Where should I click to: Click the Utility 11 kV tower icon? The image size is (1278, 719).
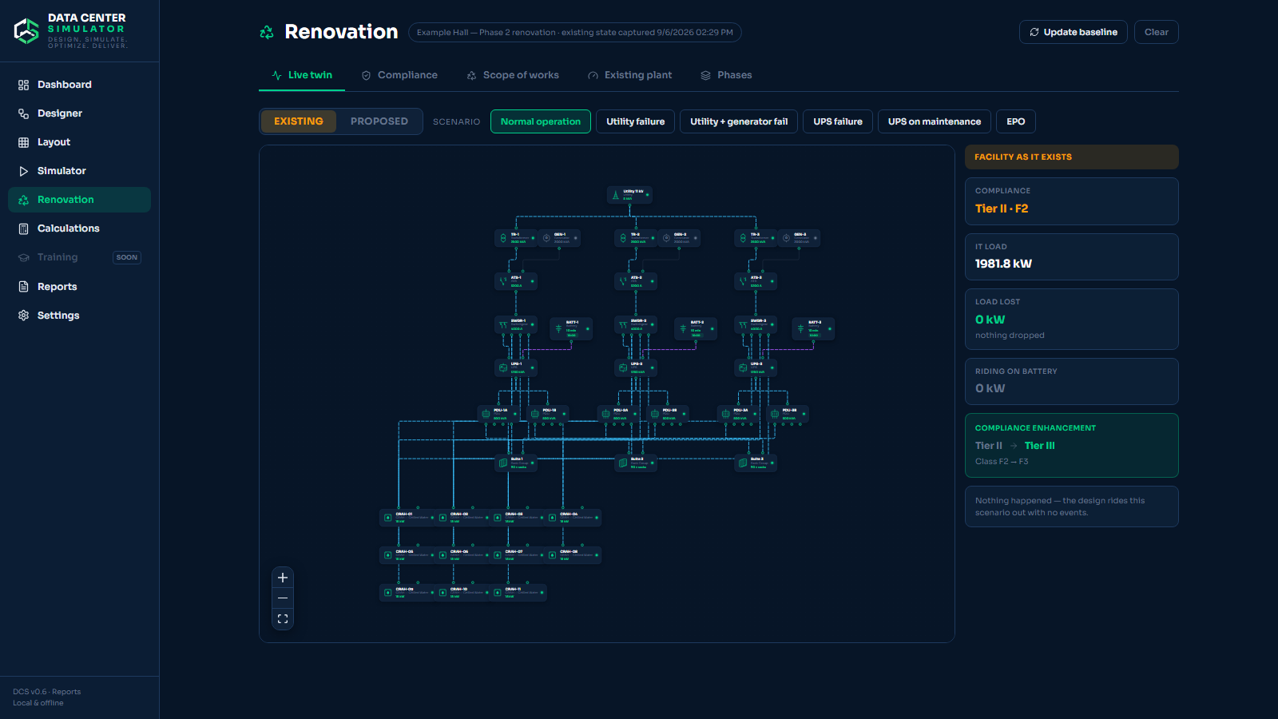pyautogui.click(x=615, y=195)
